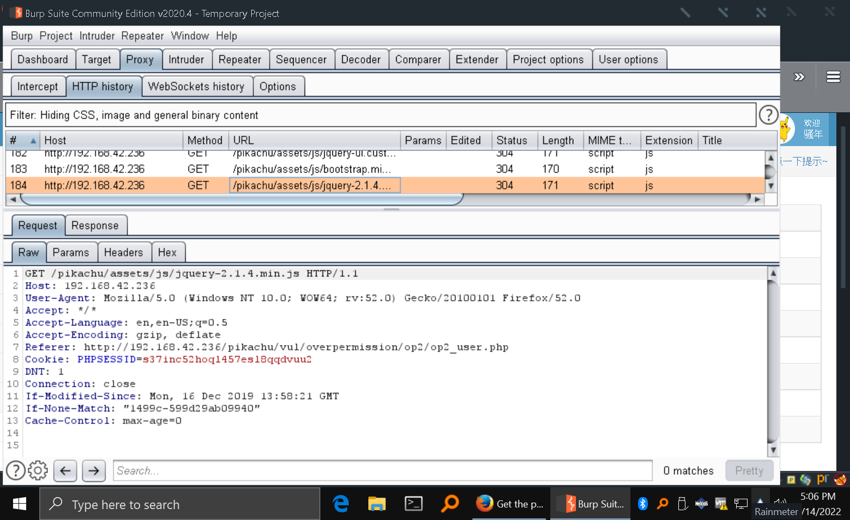Image resolution: width=850 pixels, height=520 pixels.
Task: Open the filter help question mark icon
Action: pyautogui.click(x=768, y=115)
